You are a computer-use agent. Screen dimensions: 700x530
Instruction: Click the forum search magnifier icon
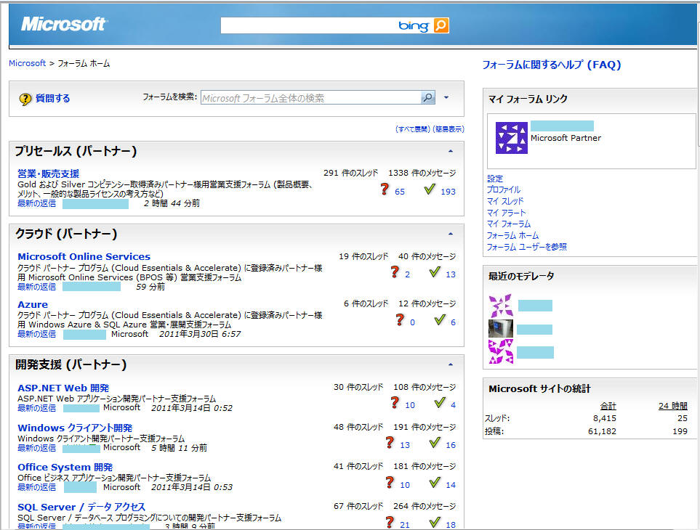point(427,97)
